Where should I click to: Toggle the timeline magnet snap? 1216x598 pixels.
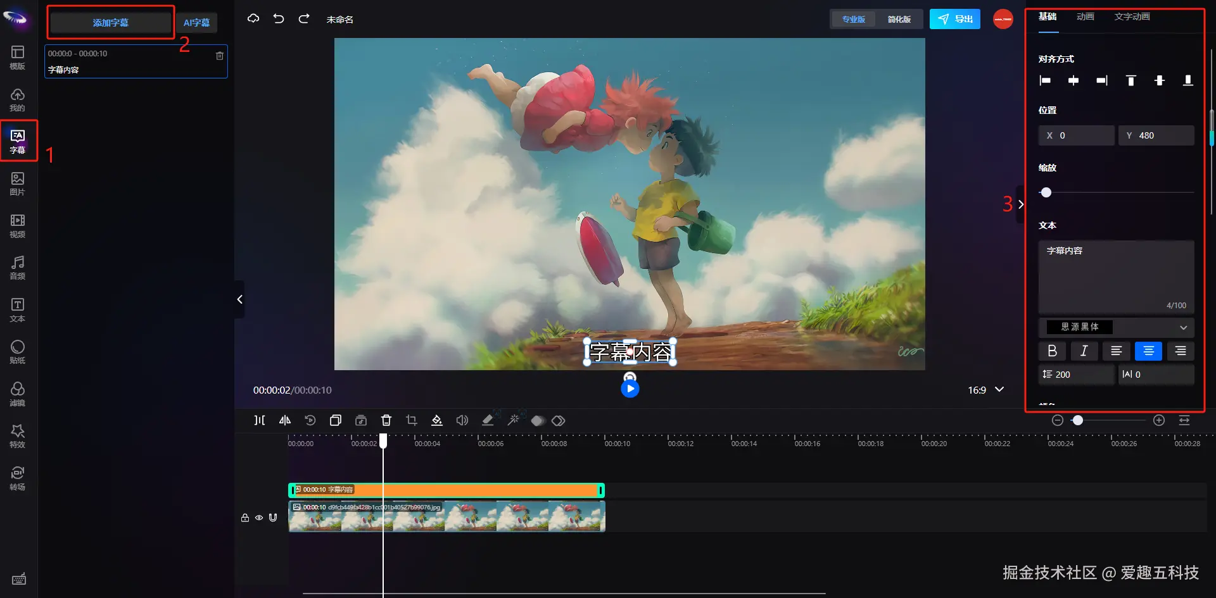273,518
